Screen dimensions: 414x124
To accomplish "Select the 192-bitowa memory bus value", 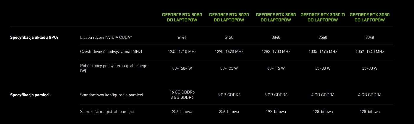I will point(276,112).
